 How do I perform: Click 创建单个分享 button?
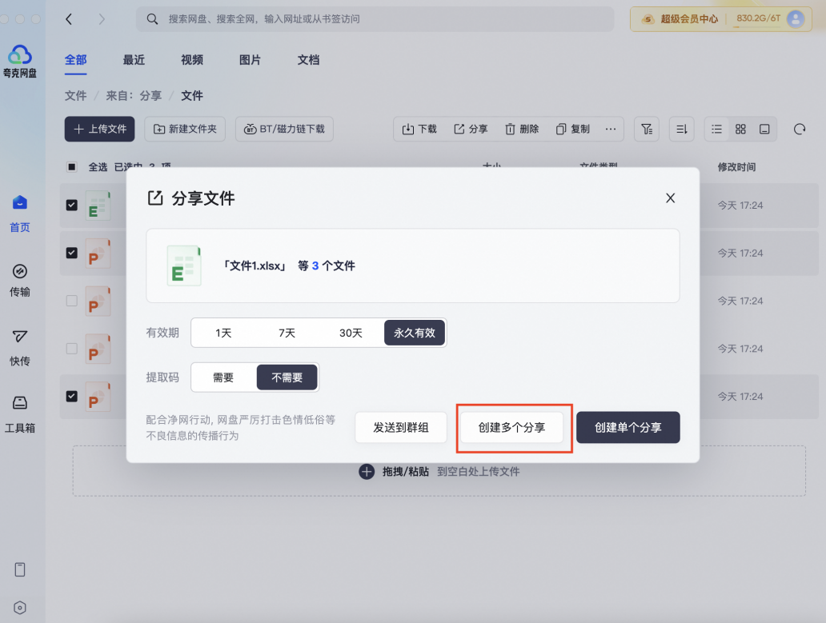(628, 428)
